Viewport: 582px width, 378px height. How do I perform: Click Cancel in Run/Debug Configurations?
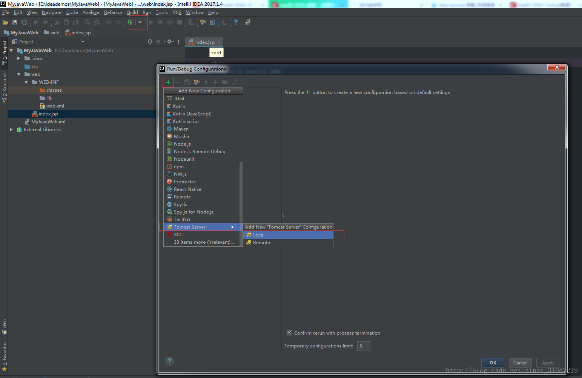click(521, 363)
